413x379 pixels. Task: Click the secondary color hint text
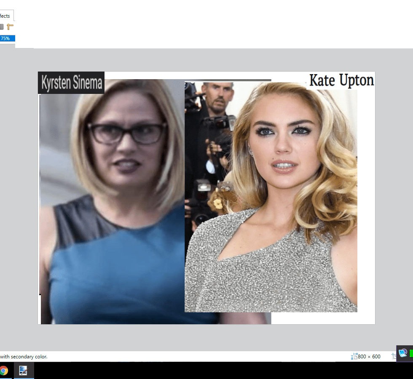24,357
